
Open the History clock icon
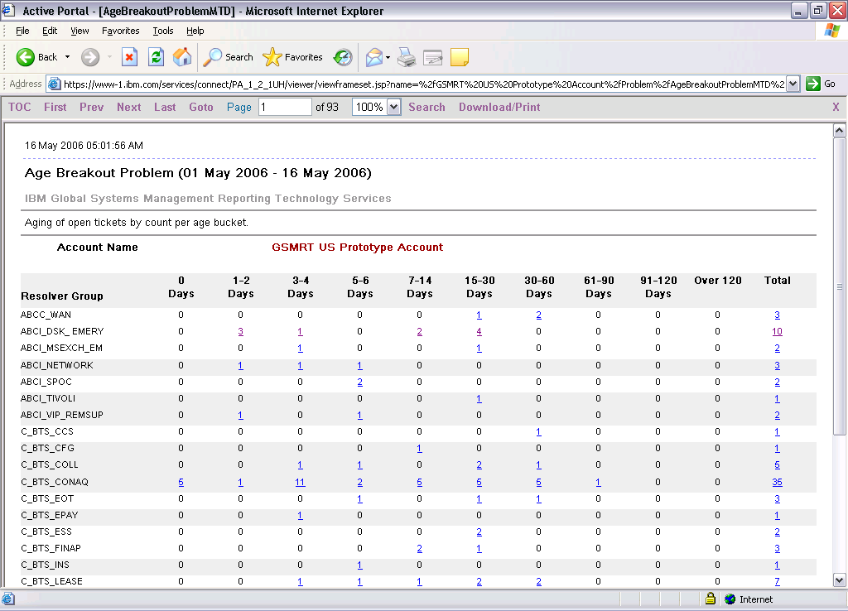[342, 57]
